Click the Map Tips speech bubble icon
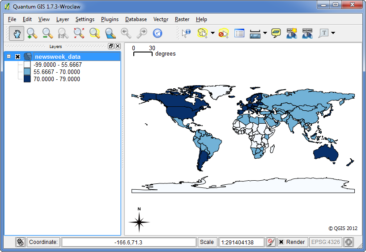Viewport: 366px width, 252px height. pyautogui.click(x=276, y=33)
